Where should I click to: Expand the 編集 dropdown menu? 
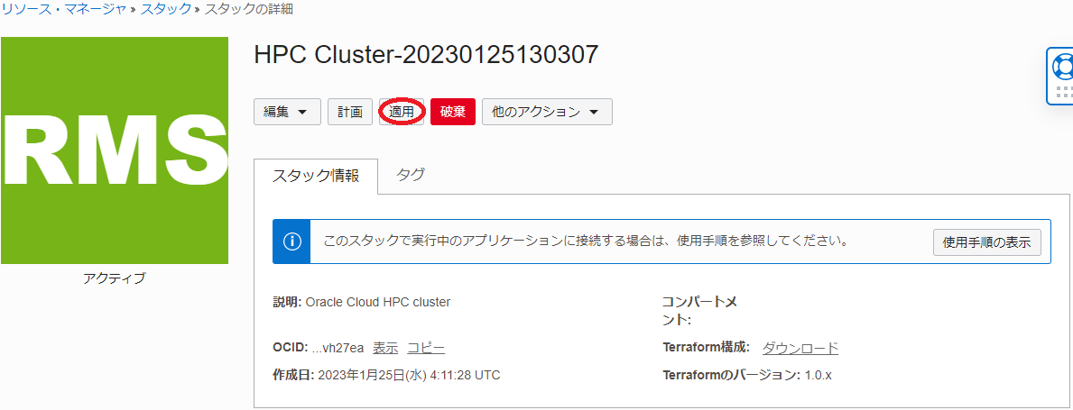(x=287, y=112)
